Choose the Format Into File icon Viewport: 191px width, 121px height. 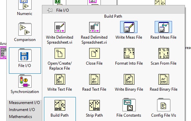pyautogui.click(x=129, y=53)
